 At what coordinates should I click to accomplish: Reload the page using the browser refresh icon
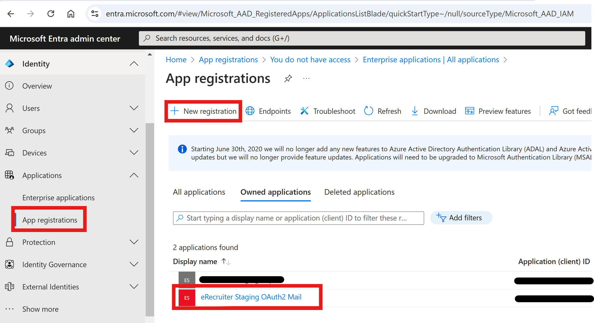(51, 14)
